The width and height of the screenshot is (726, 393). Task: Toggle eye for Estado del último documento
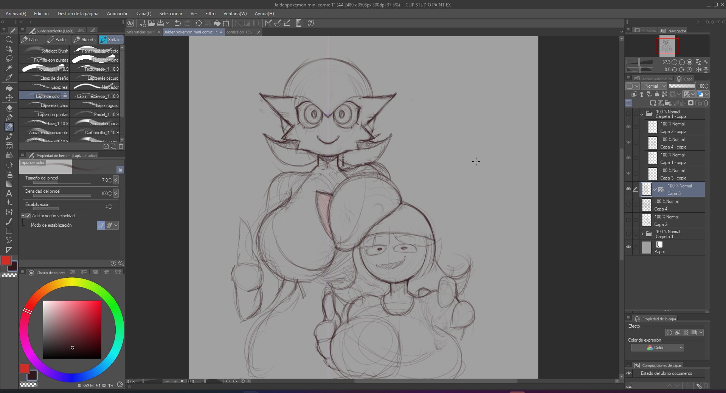click(x=629, y=373)
